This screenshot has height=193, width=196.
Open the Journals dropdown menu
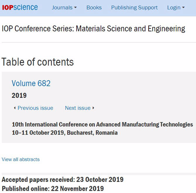click(x=64, y=8)
